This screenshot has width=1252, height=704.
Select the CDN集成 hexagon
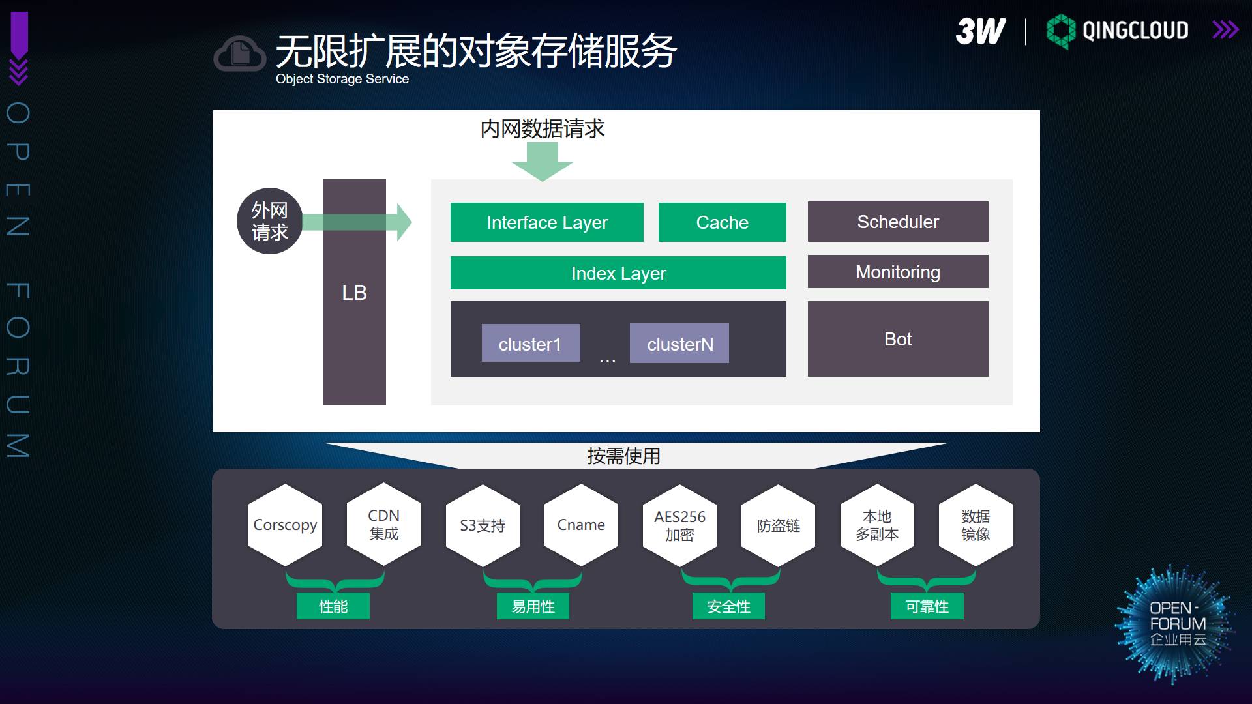click(x=383, y=525)
